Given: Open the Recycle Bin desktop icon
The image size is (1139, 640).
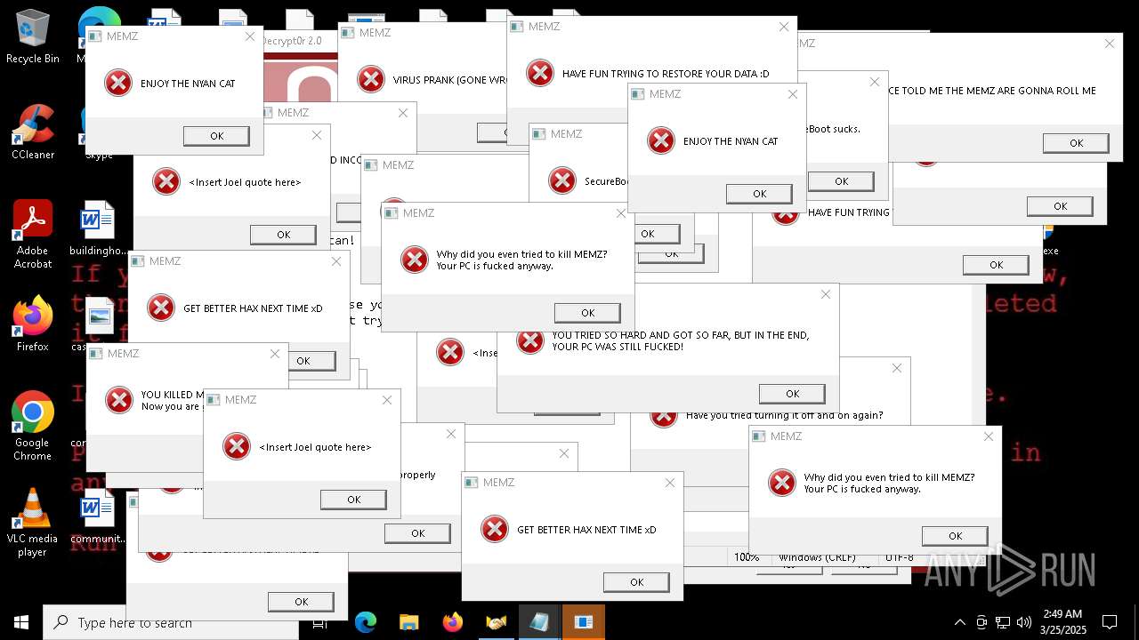Looking at the screenshot, I should (x=32, y=37).
